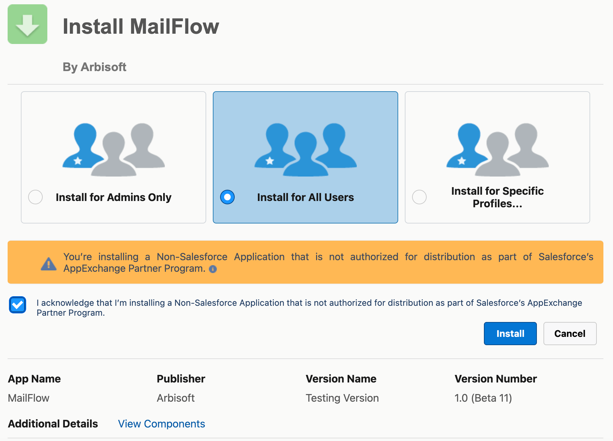Click the Testing Version value
Screen dimensions: 613x441
click(x=342, y=398)
